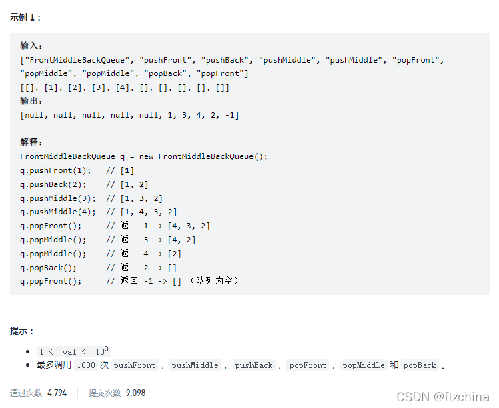
Task: Click the arguments line "[[], [1], [2], [3], [4]..."
Action: (x=125, y=87)
